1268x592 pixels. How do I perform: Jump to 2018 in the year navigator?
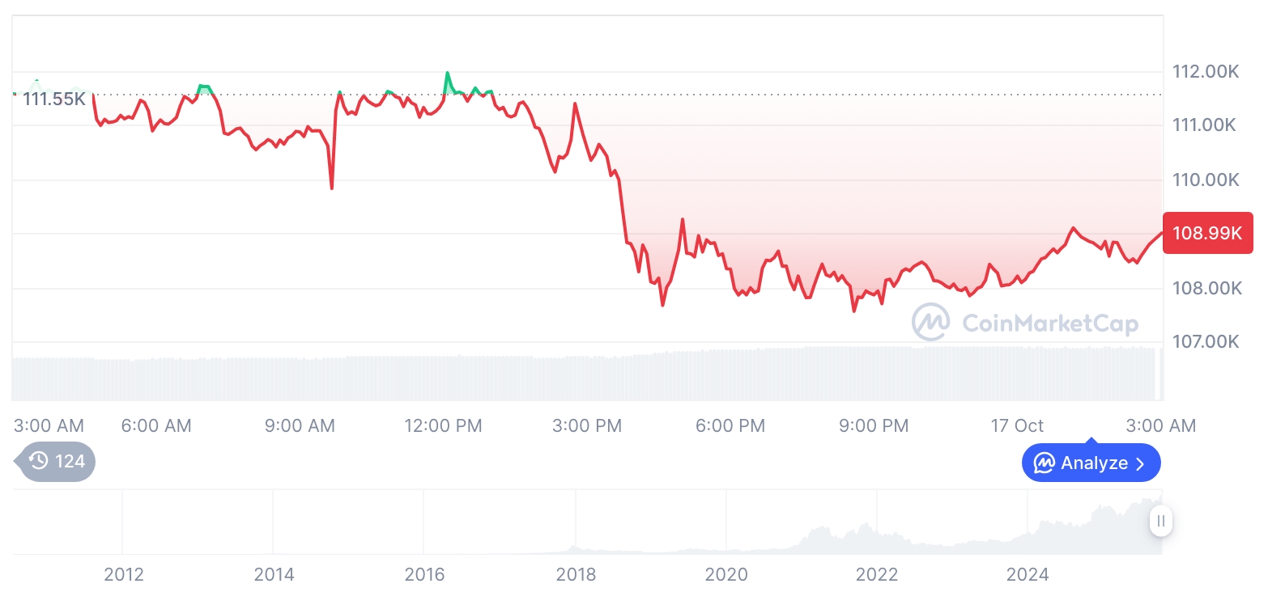576,574
